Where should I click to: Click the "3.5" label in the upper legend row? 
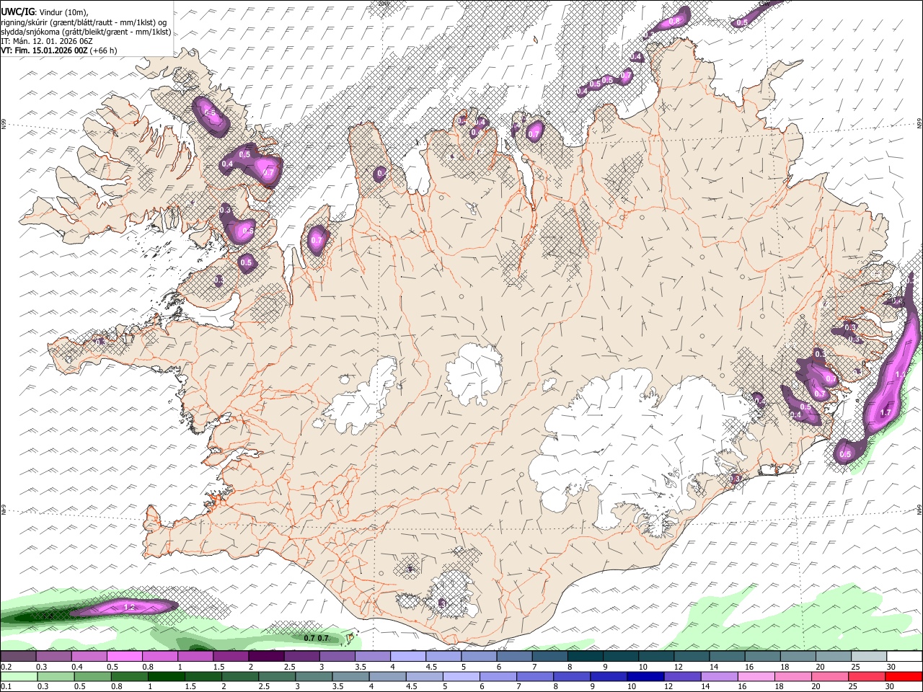click(x=360, y=667)
